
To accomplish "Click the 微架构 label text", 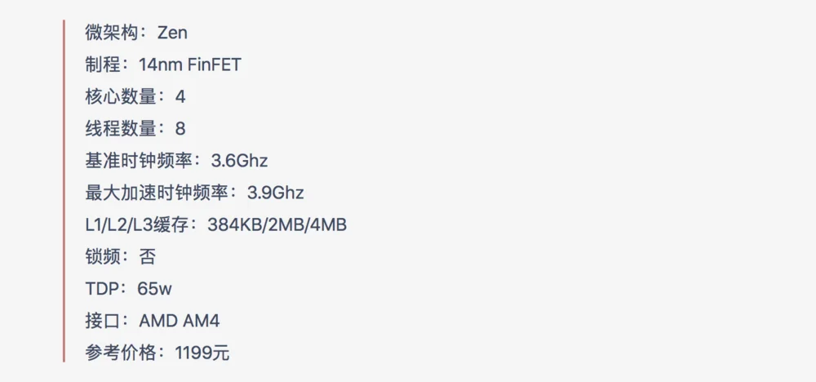I will click(111, 33).
